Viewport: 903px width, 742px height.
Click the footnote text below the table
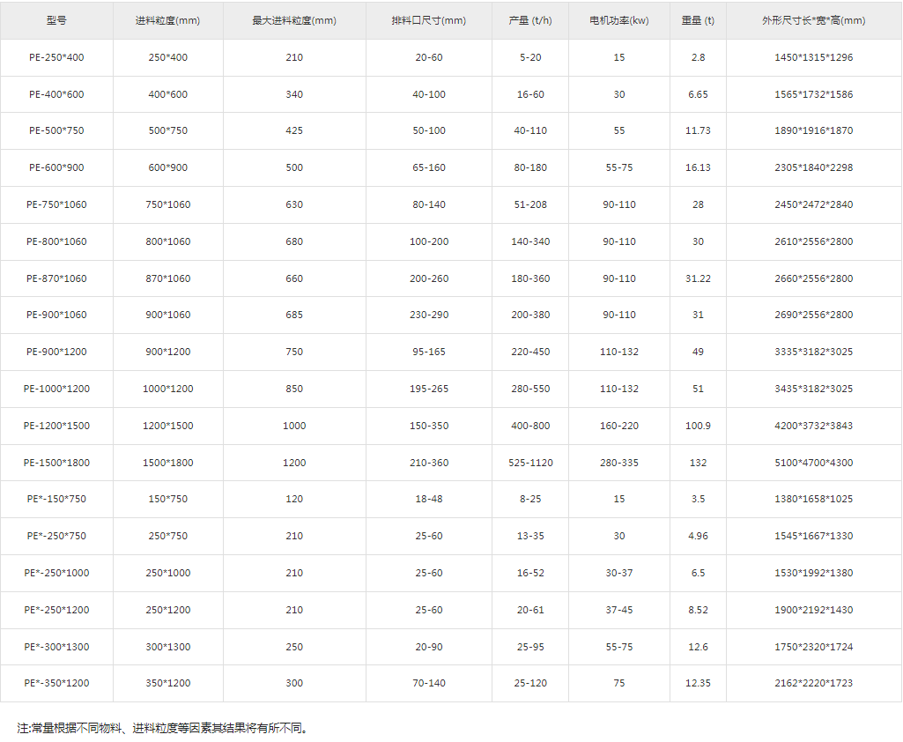(164, 728)
